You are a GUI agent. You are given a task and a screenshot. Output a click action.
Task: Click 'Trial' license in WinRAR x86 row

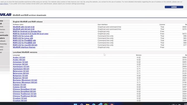(162, 27)
